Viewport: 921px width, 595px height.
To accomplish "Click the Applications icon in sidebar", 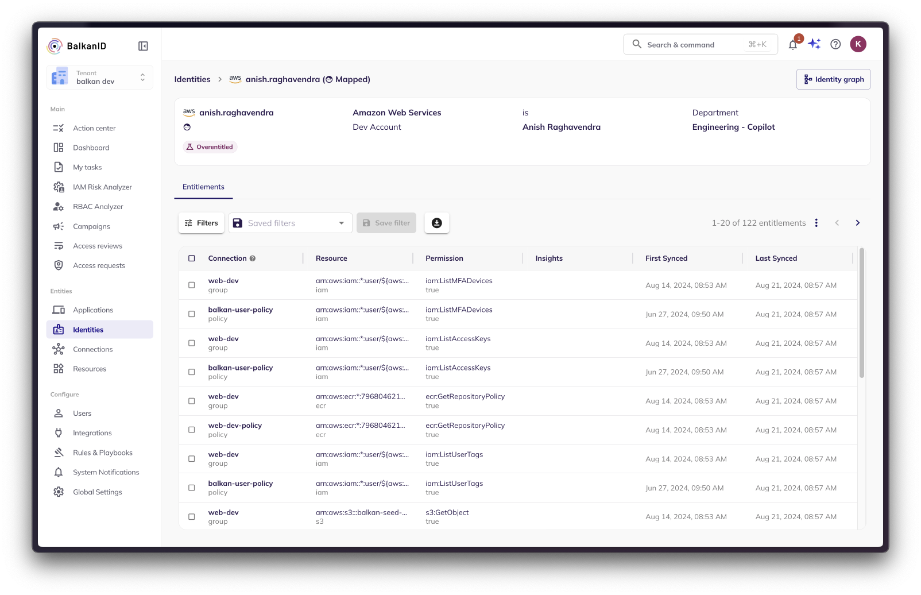I will pyautogui.click(x=59, y=310).
